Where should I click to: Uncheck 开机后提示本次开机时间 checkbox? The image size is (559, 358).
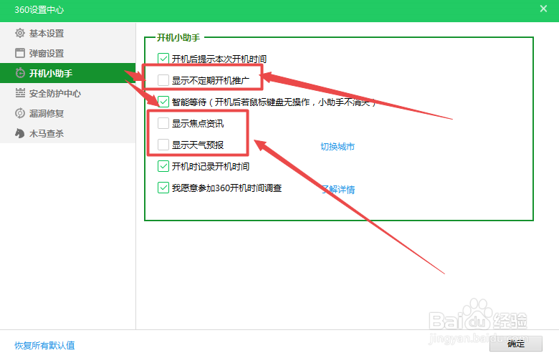tap(163, 59)
